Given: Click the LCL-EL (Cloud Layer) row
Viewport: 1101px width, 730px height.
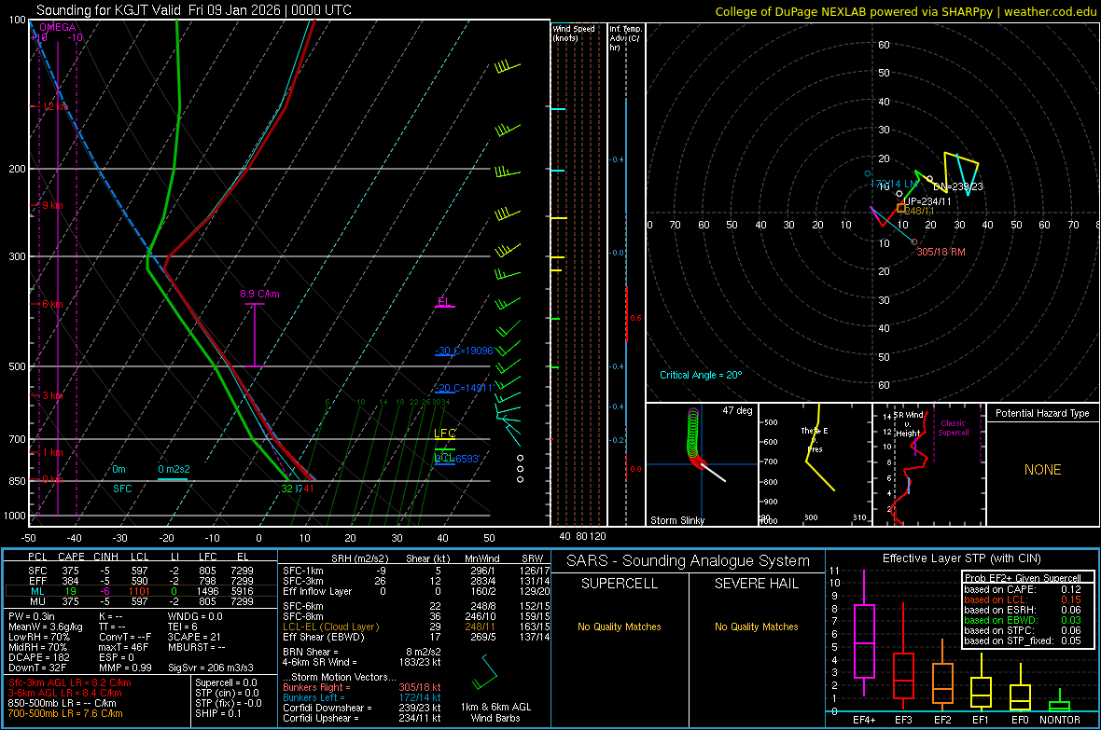Looking at the screenshot, I should click(x=416, y=627).
